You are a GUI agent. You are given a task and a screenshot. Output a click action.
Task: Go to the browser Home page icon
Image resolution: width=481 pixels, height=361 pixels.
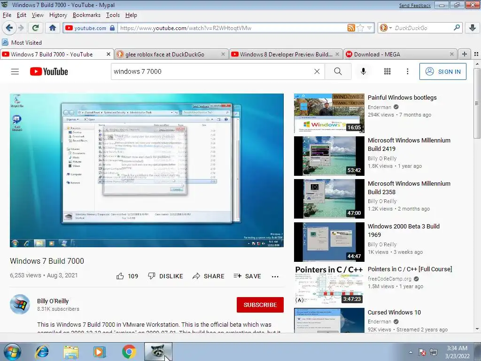pyautogui.click(x=53, y=28)
